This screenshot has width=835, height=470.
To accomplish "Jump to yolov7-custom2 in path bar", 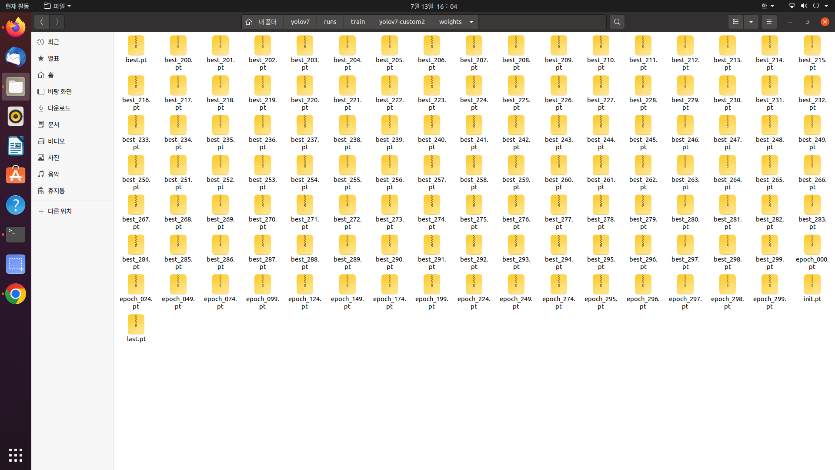I will 402,22.
